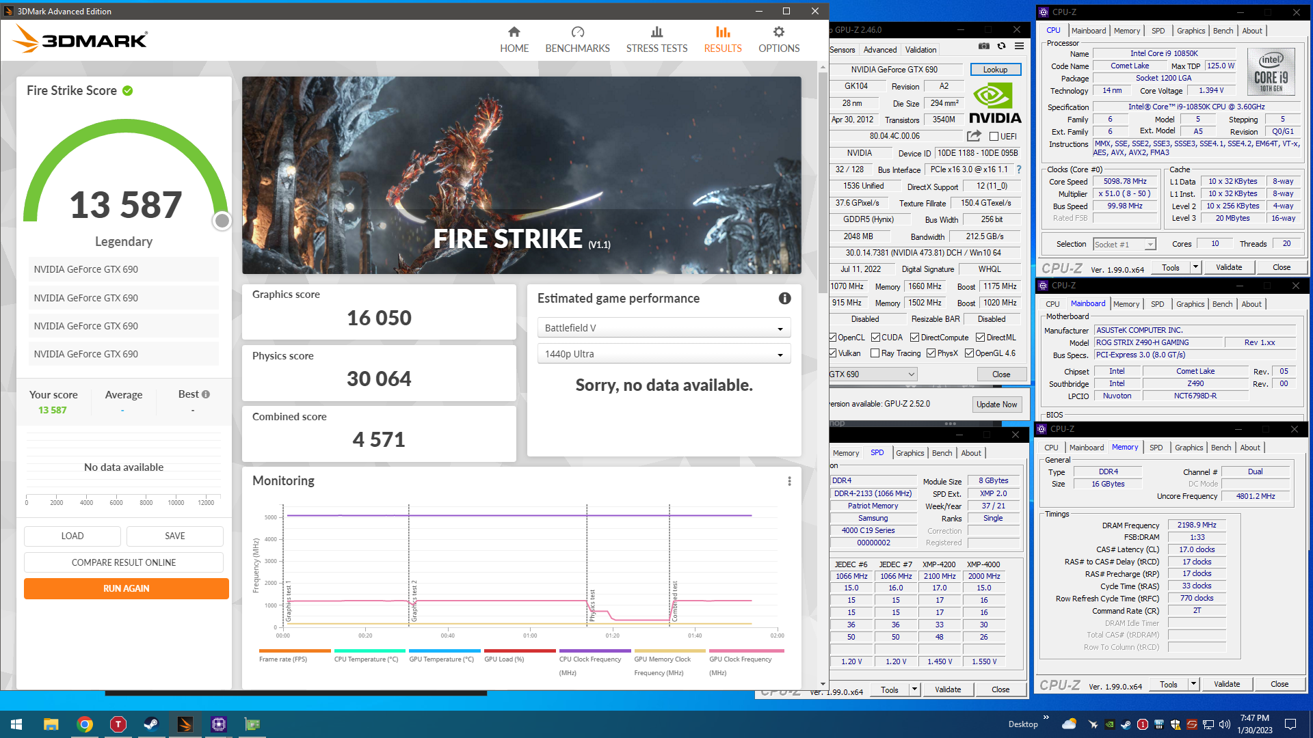Toggle the OpenCL checkbox in GPU-Z
1313x738 pixels.
[833, 338]
